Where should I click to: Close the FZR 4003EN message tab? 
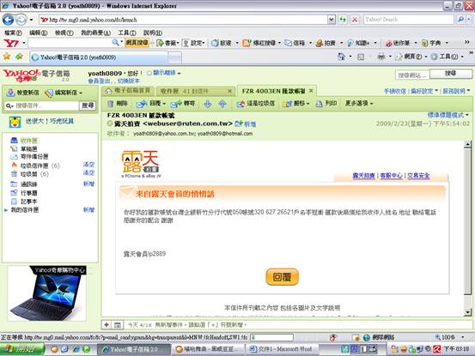tap(311, 91)
